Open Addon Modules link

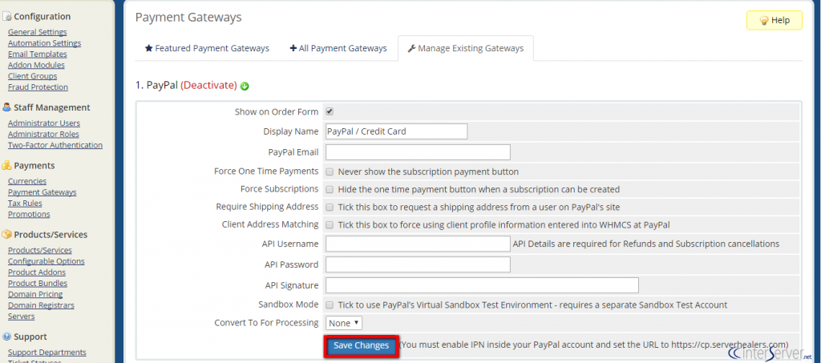36,65
